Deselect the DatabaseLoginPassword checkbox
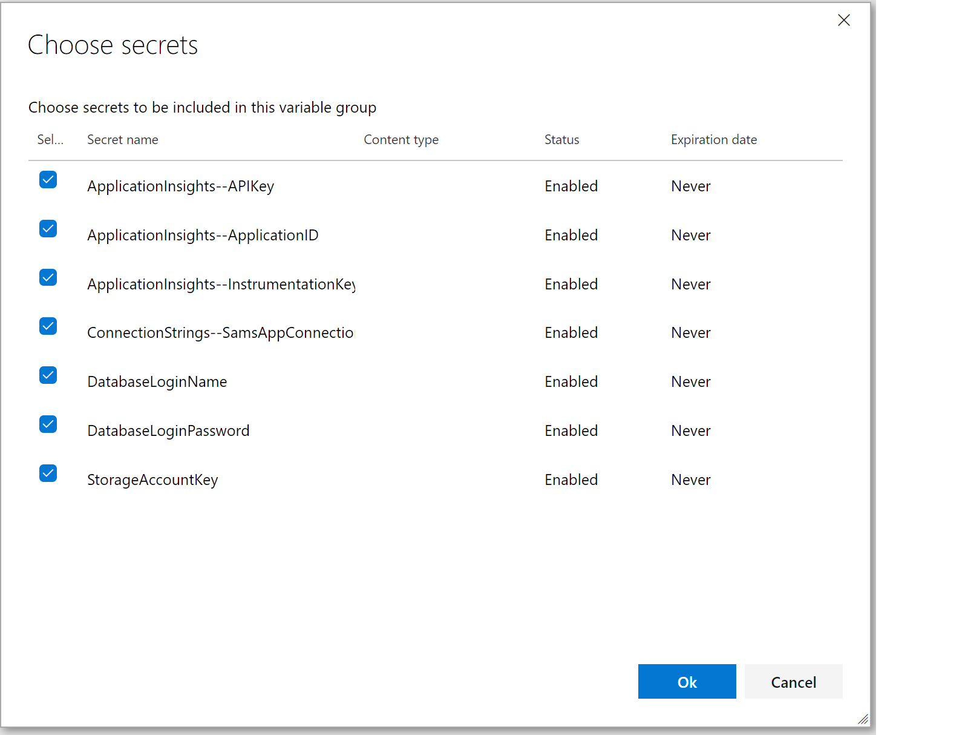Image resolution: width=968 pixels, height=735 pixels. [x=48, y=424]
